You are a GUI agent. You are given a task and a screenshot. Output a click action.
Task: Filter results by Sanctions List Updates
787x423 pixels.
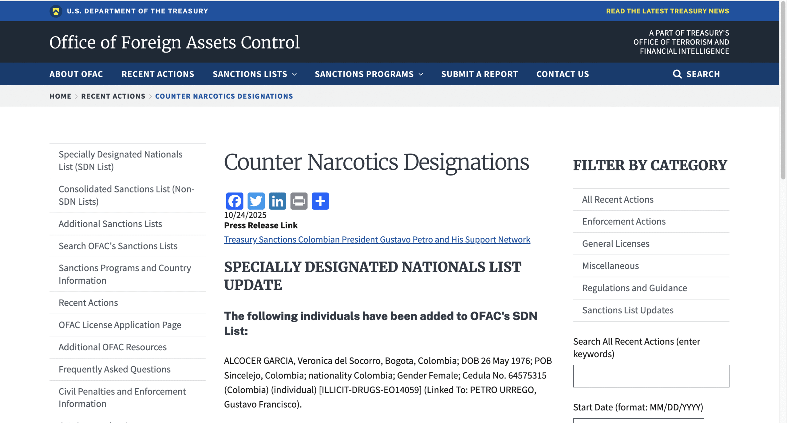pos(627,310)
